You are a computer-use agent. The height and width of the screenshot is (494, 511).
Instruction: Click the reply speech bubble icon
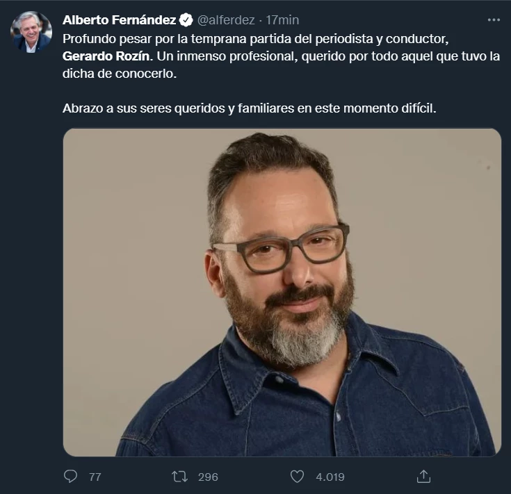[x=71, y=477]
